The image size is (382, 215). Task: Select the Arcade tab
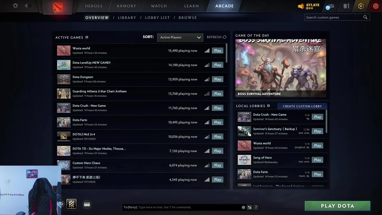coord(224,6)
